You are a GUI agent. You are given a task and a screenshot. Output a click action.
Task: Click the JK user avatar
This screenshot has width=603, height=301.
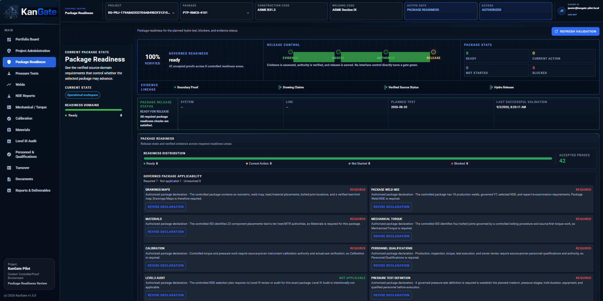(562, 11)
